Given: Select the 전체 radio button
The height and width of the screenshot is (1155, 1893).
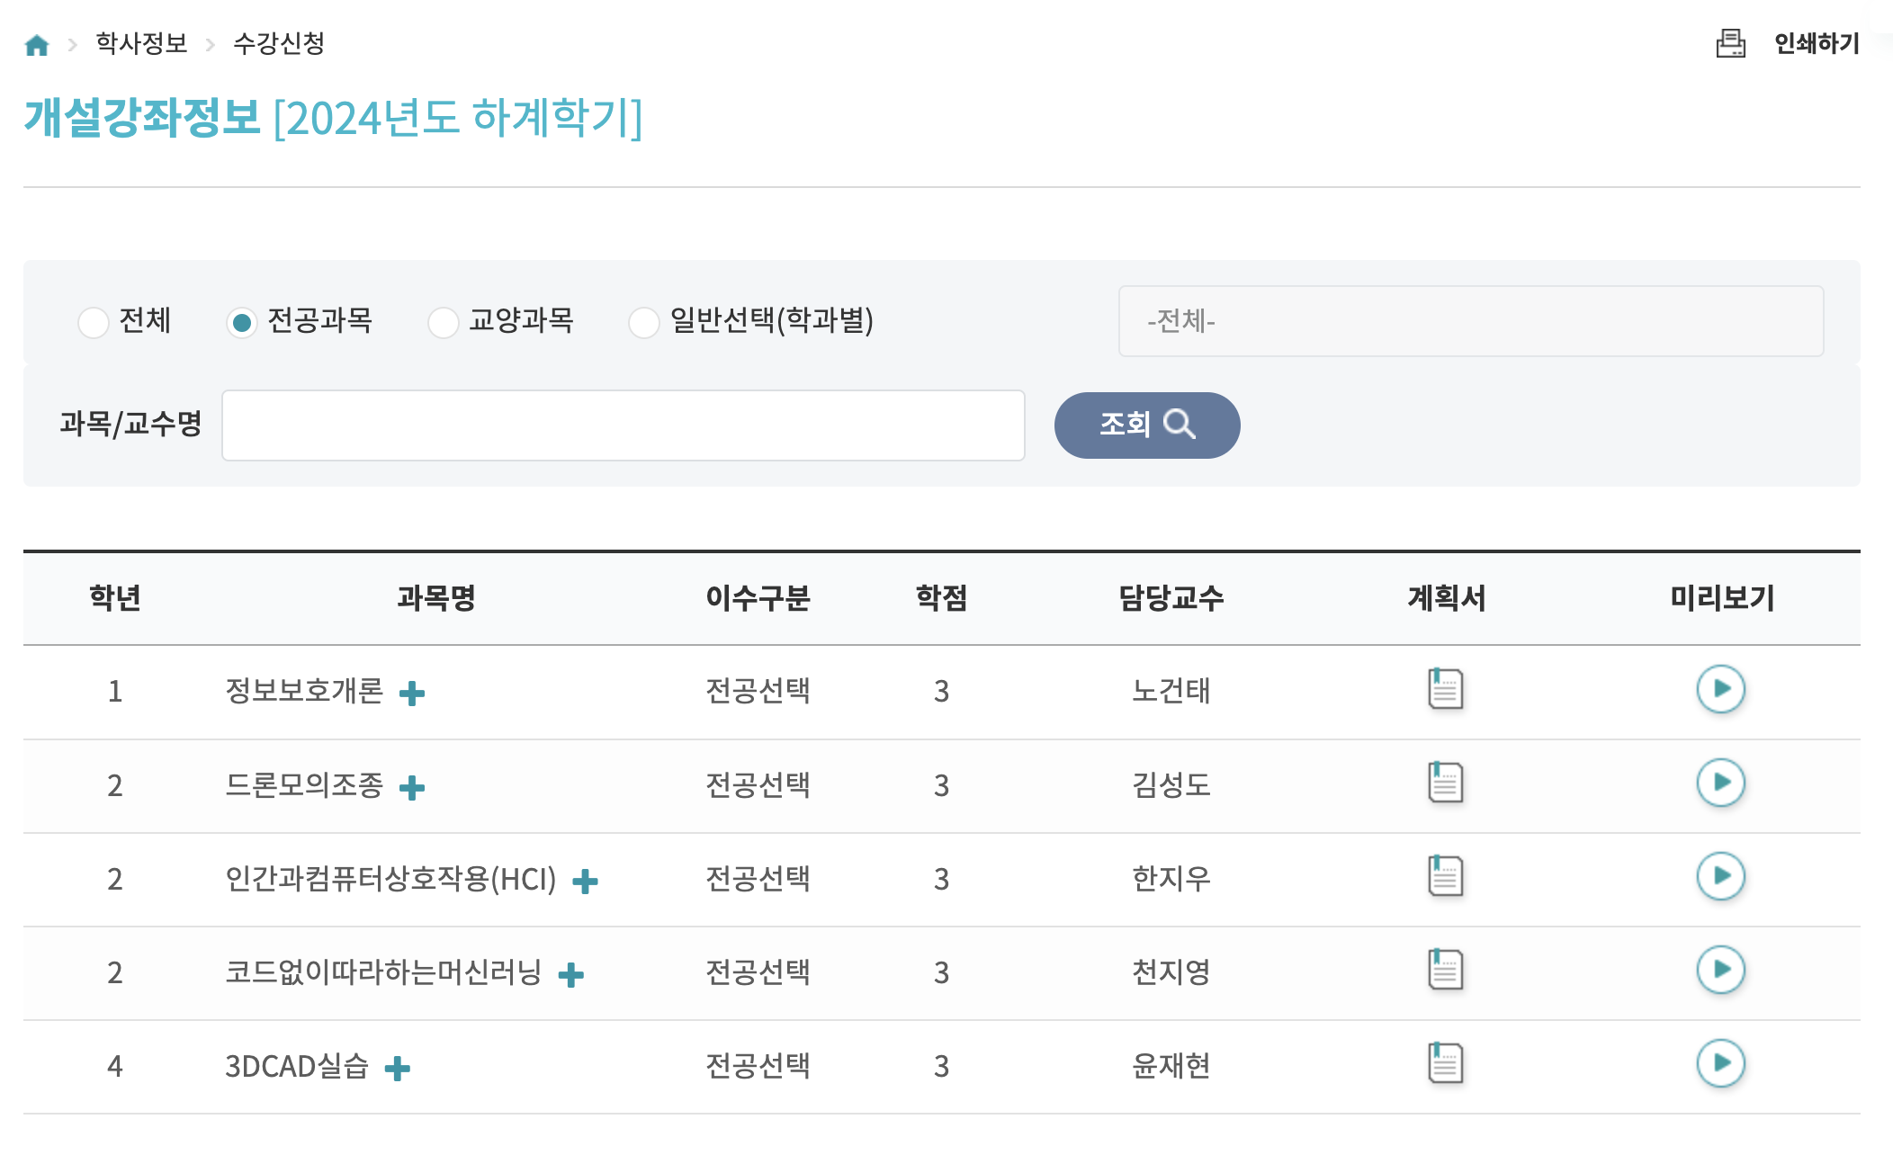Looking at the screenshot, I should (x=94, y=322).
